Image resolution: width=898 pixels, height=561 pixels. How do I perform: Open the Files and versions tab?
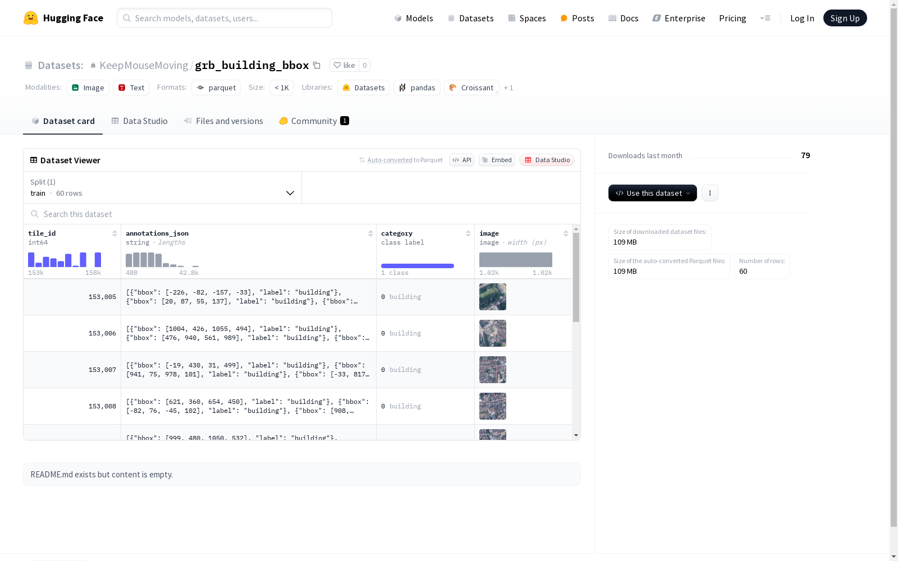[x=223, y=121]
